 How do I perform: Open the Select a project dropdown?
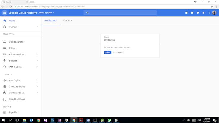click(47, 13)
